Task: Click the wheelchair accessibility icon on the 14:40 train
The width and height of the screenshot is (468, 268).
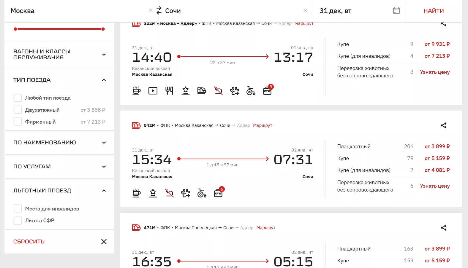Action: (251, 91)
